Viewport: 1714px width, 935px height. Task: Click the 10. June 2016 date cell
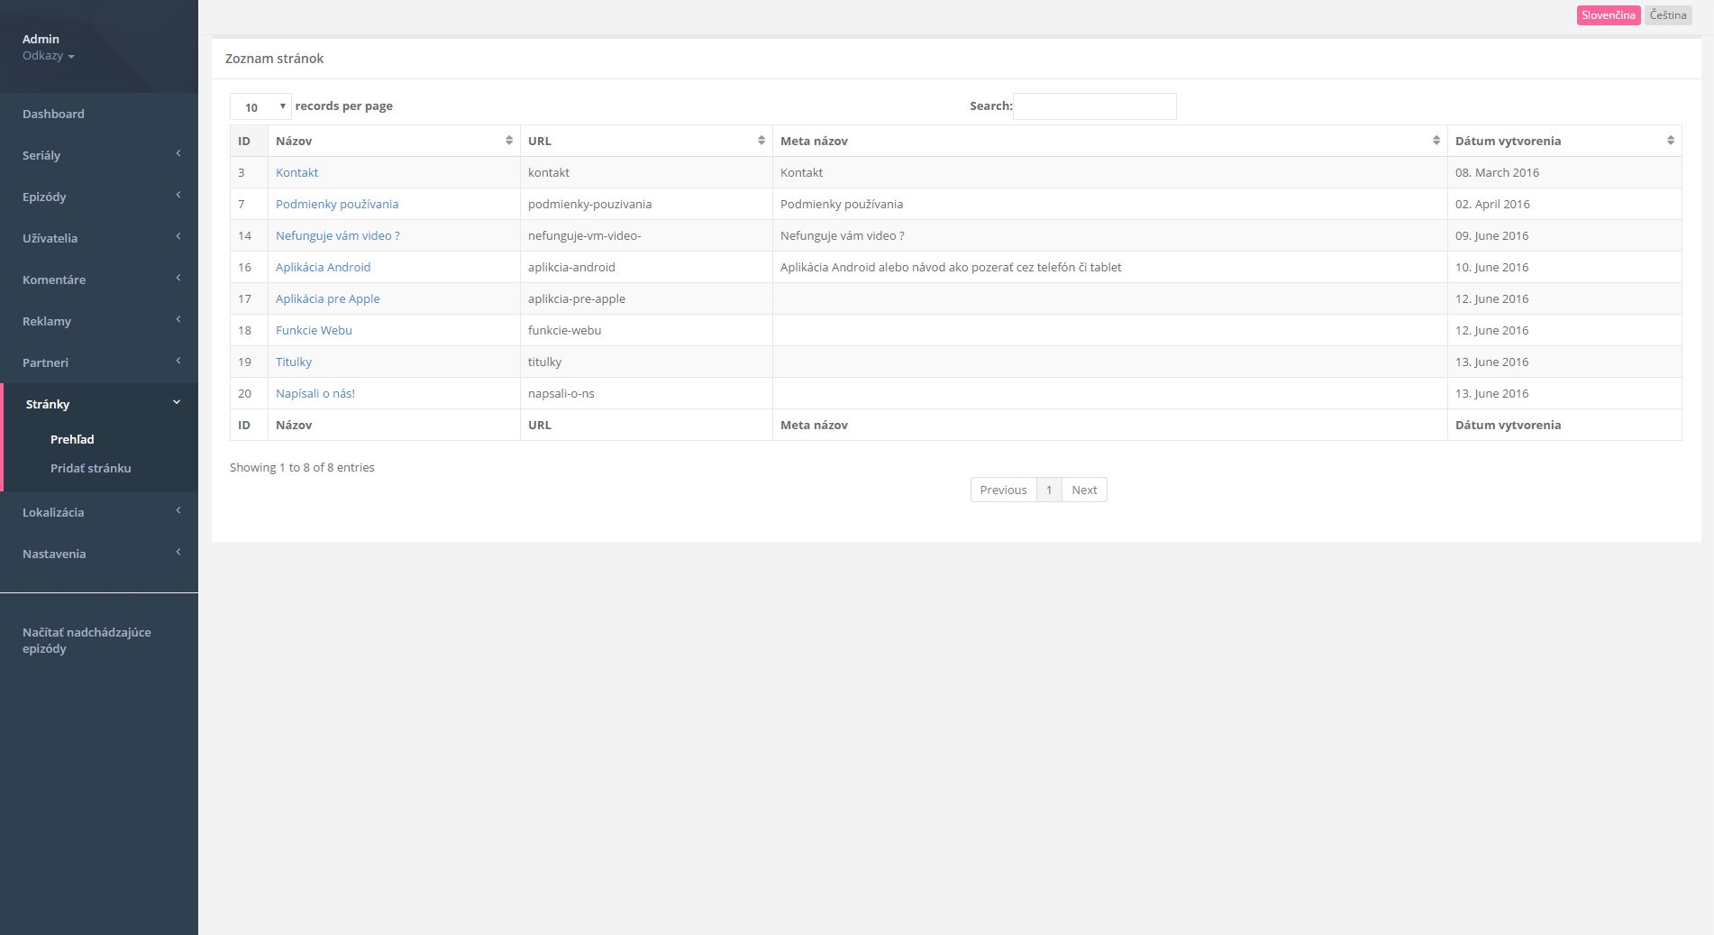[1564, 267]
